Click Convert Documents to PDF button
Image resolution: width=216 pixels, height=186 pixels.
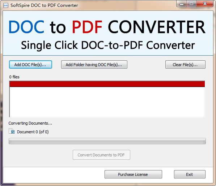tap(101, 155)
